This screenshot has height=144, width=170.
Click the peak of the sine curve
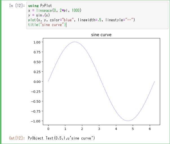point(75,42)
